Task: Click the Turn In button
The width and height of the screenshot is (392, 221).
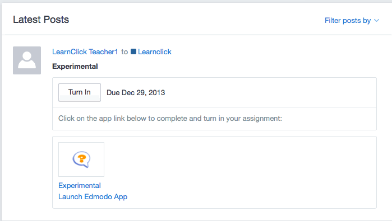Action: point(80,92)
